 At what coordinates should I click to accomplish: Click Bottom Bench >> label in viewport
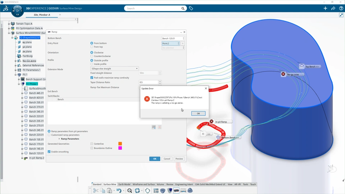tap(230, 138)
